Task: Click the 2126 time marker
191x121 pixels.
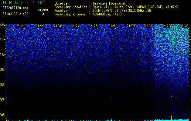Action: [112, 26]
